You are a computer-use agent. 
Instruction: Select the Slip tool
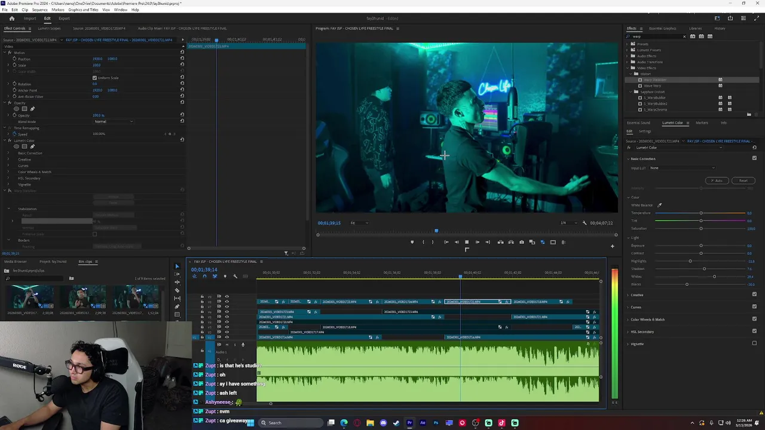[177, 298]
